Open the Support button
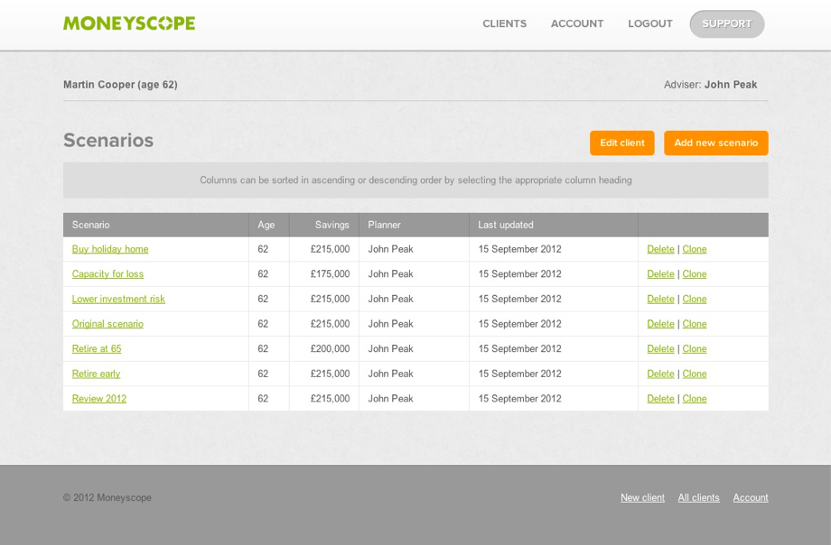Image resolution: width=831 pixels, height=545 pixels. [727, 23]
